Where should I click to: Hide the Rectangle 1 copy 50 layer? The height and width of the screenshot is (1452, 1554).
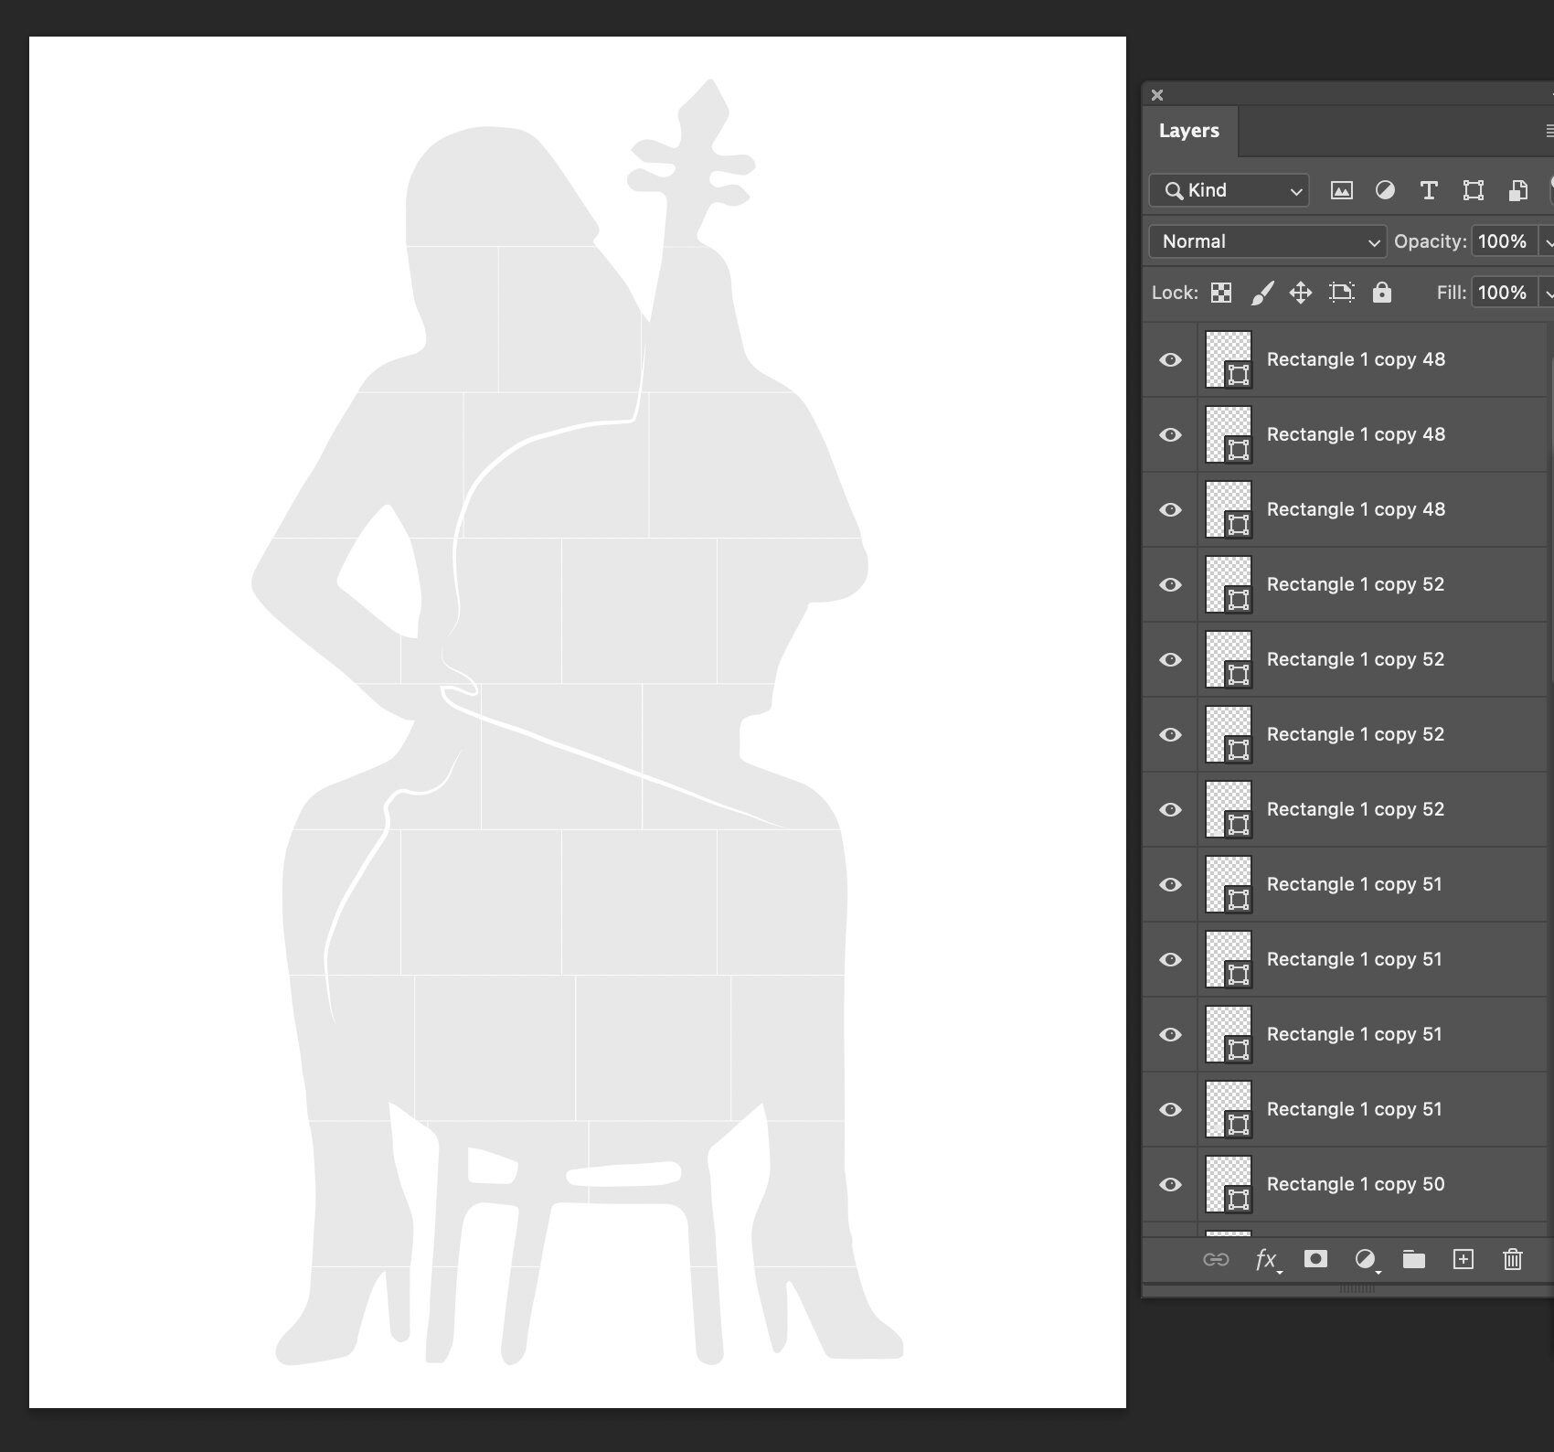tap(1170, 1185)
